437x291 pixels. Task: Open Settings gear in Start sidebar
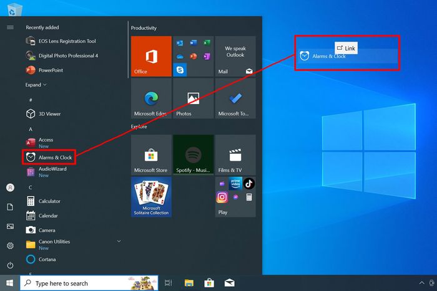click(11, 246)
